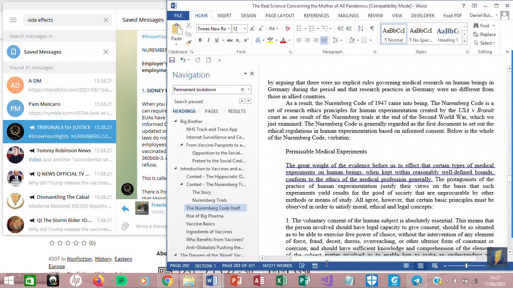Click the Replace button in Editing
This screenshot has width=513, height=288.
tap(485, 34)
